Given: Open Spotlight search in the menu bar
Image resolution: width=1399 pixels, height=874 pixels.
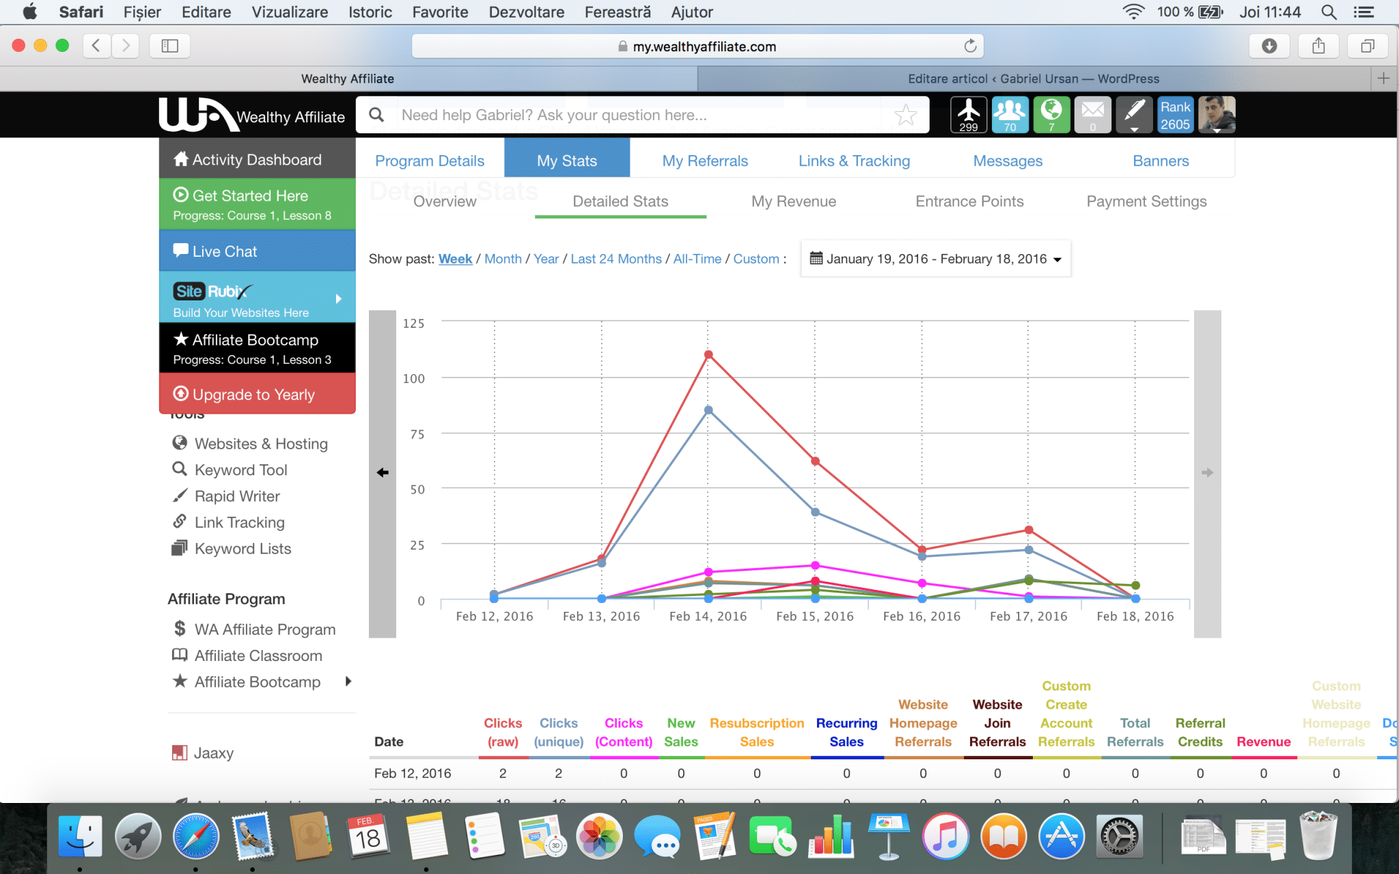Looking at the screenshot, I should [1329, 12].
